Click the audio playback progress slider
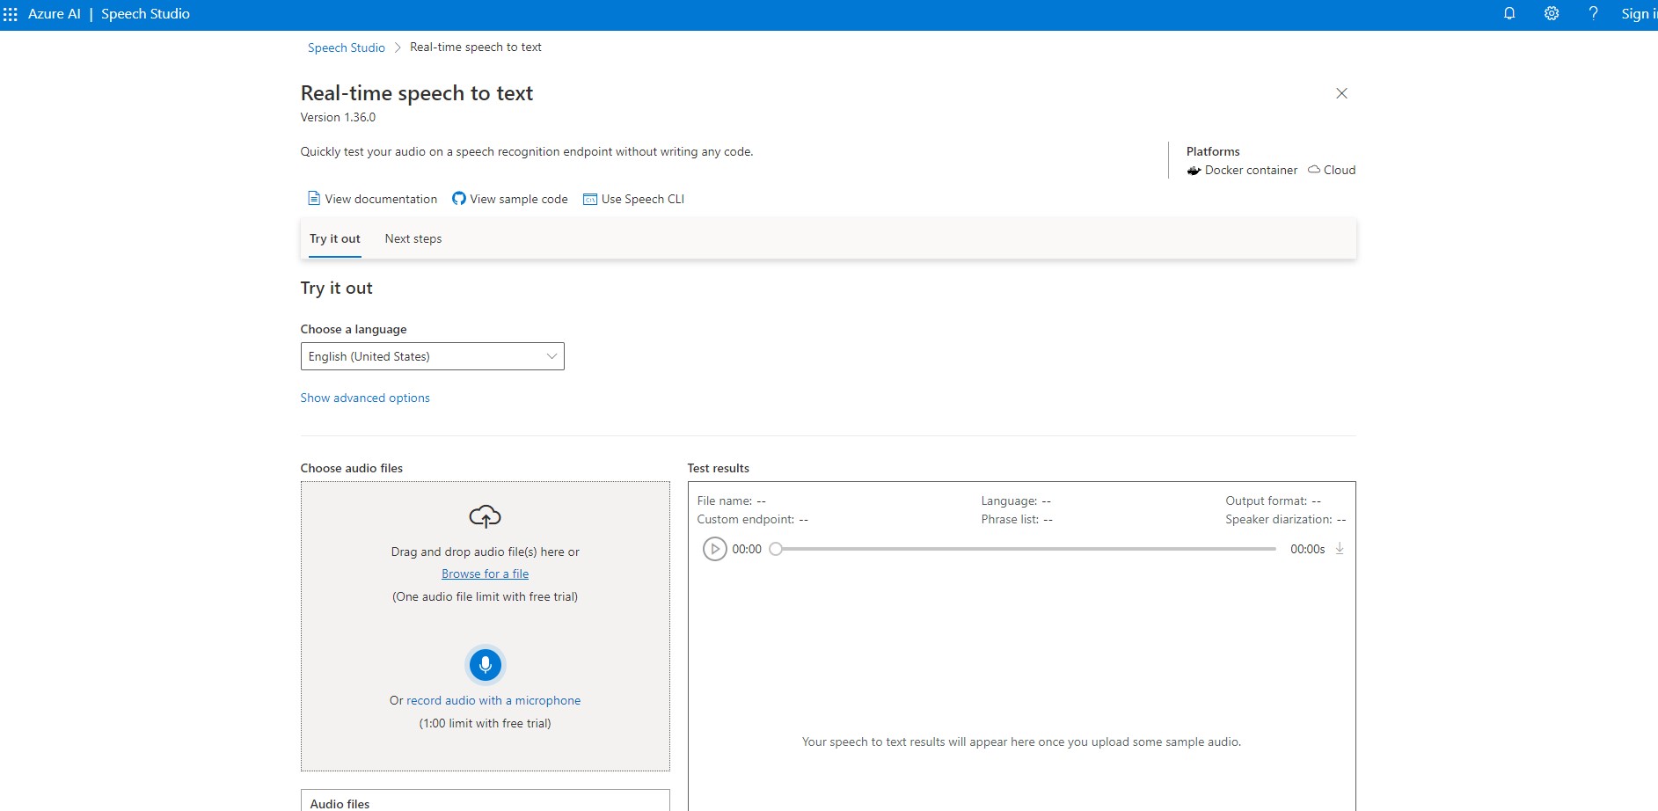This screenshot has height=811, width=1658. tap(1023, 549)
